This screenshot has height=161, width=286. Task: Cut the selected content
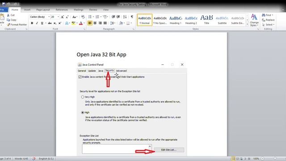coord(11,15)
